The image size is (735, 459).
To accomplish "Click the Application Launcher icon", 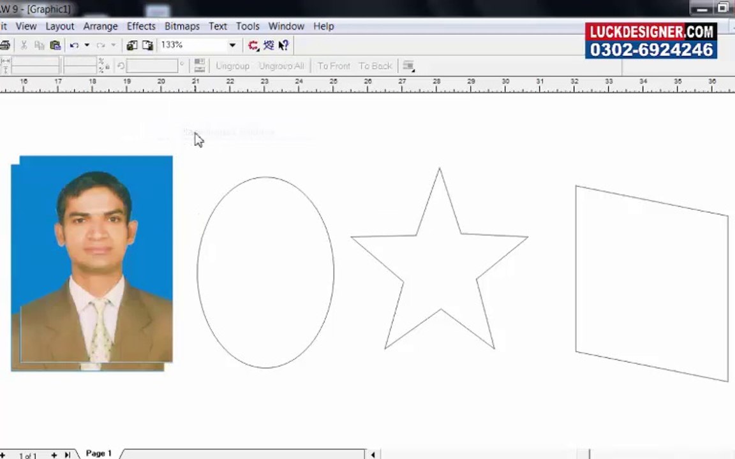I will coord(253,45).
